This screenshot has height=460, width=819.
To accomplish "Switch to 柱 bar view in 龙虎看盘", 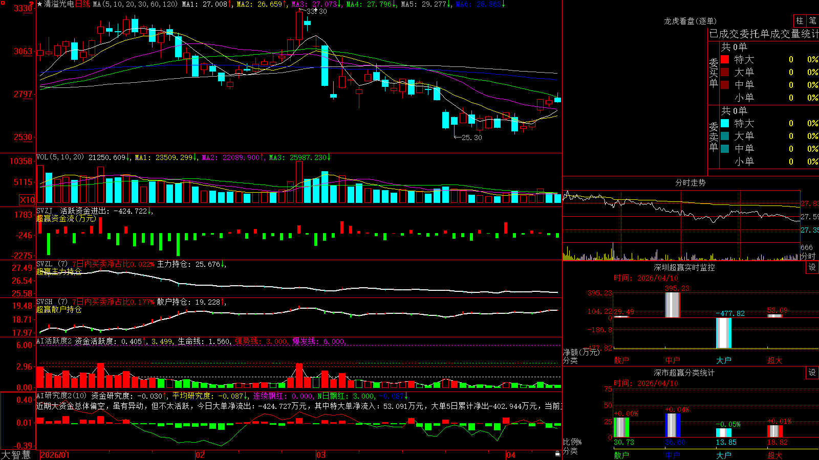I will click(800, 20).
